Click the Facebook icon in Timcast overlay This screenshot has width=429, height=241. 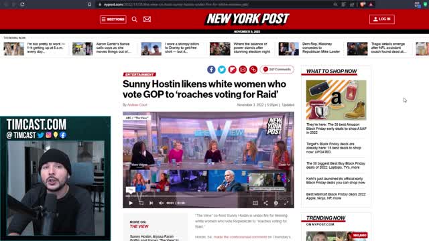pos(62,135)
